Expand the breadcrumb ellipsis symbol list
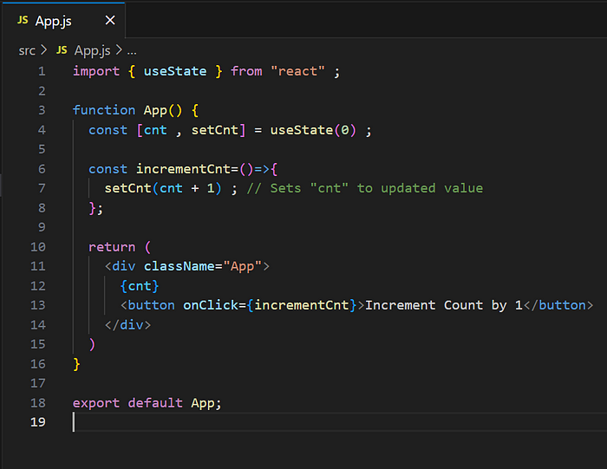Image resolution: width=607 pixels, height=469 pixels. pyautogui.click(x=132, y=51)
